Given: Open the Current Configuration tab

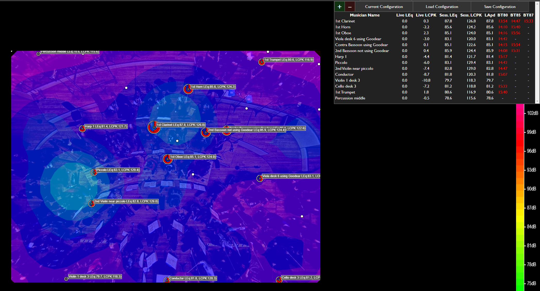Looking at the screenshot, I should coord(384,7).
